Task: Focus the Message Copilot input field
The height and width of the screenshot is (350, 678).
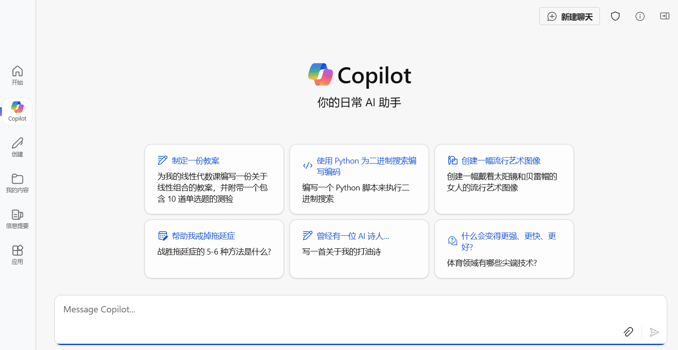Action: click(361, 320)
